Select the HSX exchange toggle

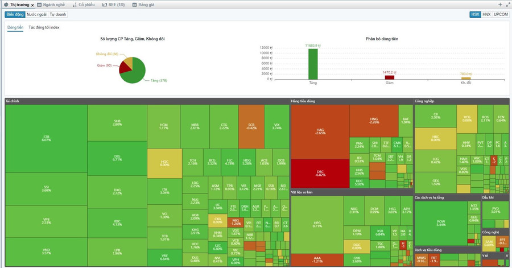click(x=475, y=14)
